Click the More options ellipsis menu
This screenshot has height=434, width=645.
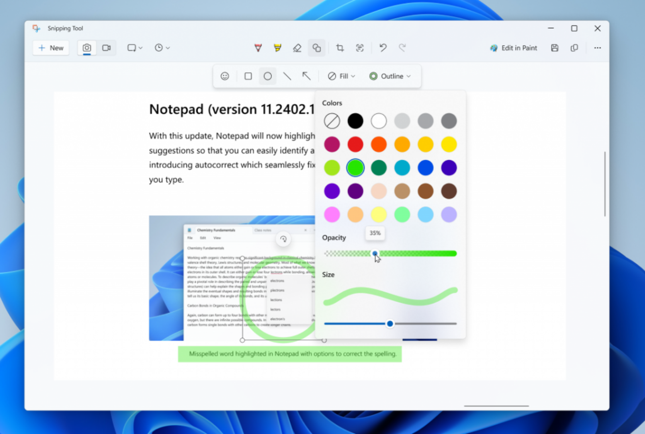pyautogui.click(x=597, y=47)
